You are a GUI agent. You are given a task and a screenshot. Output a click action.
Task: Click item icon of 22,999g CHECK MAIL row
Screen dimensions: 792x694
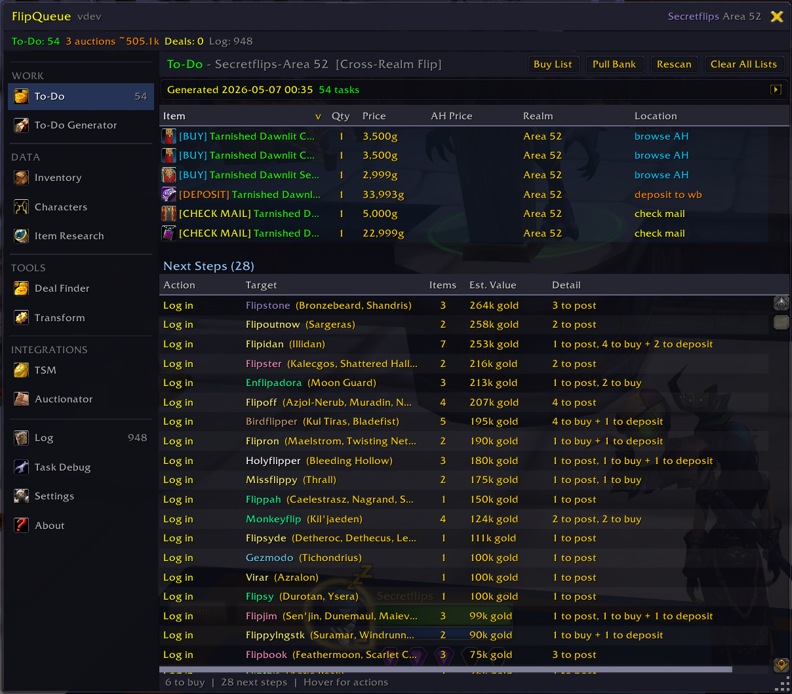(169, 233)
